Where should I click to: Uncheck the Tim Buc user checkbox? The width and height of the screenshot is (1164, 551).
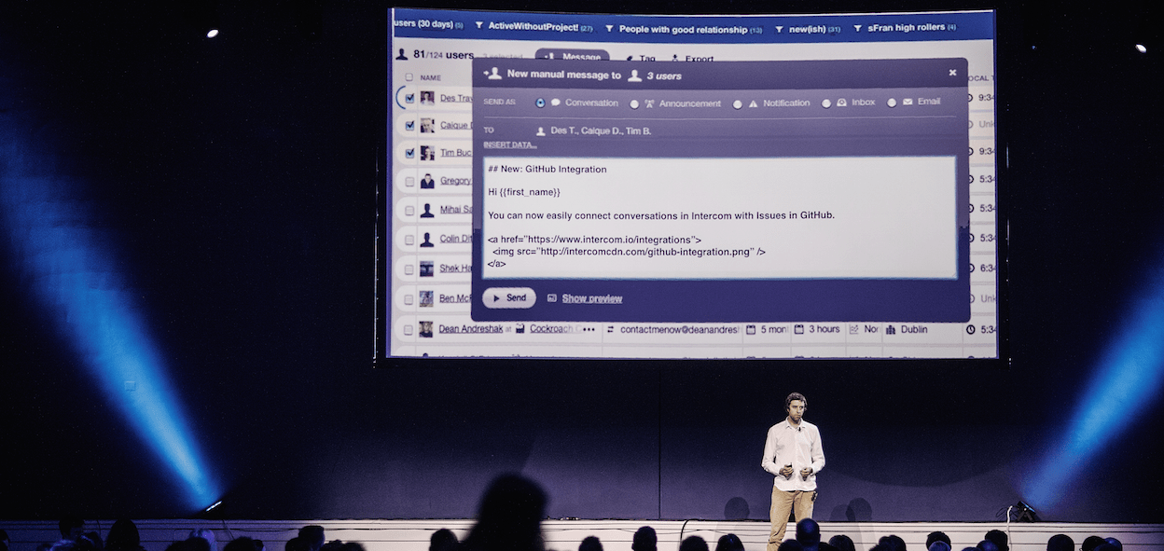(409, 152)
